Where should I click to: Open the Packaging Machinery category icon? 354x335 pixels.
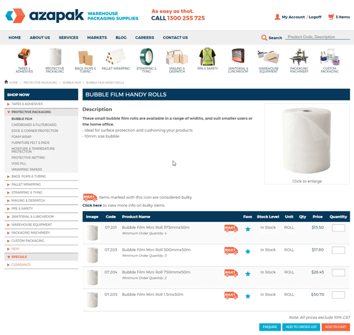pyautogui.click(x=299, y=57)
